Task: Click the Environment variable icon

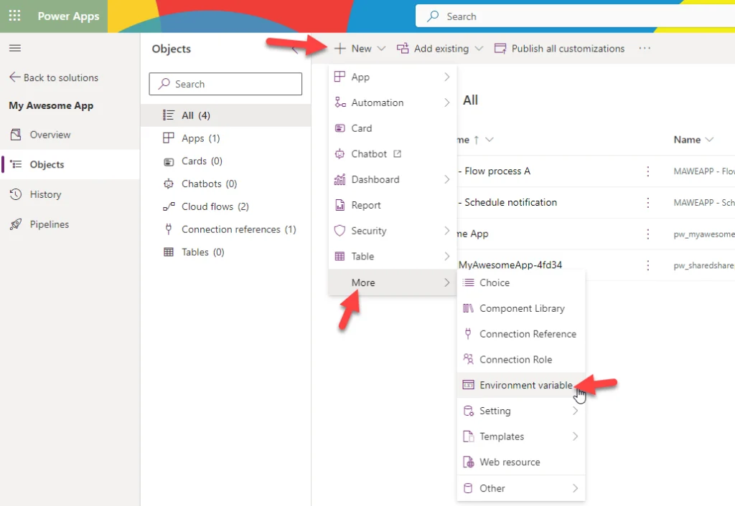Action: tap(468, 385)
